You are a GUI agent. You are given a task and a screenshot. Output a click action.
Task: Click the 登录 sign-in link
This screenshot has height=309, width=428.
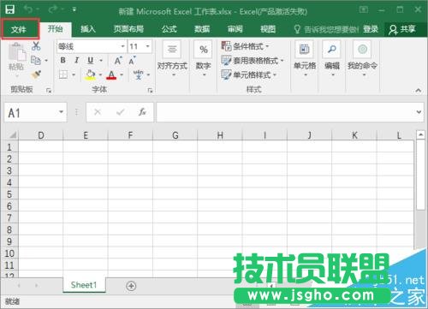[x=371, y=29]
